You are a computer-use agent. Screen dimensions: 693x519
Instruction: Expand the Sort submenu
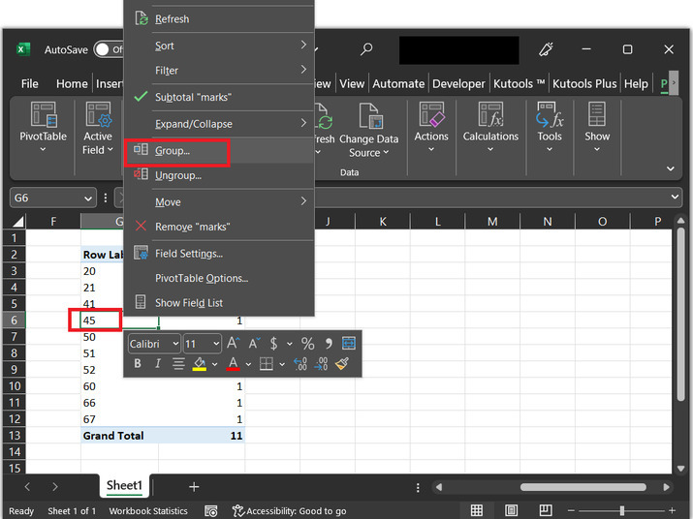pyautogui.click(x=302, y=46)
